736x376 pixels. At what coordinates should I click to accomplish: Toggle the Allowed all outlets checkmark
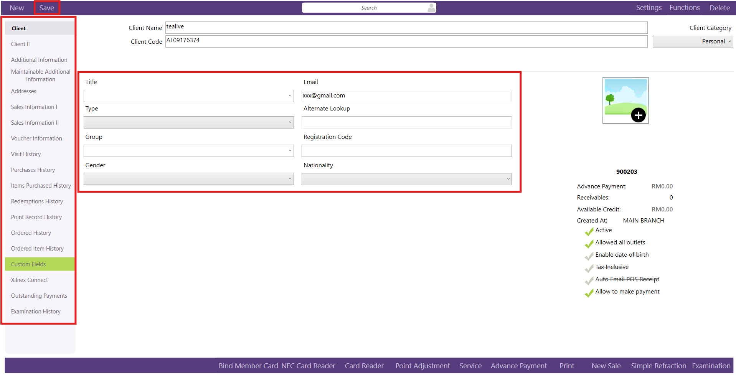click(x=589, y=244)
